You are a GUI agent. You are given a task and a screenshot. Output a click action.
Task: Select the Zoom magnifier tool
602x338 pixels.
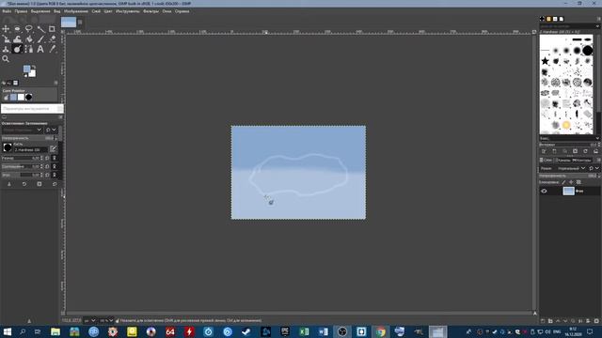6,59
